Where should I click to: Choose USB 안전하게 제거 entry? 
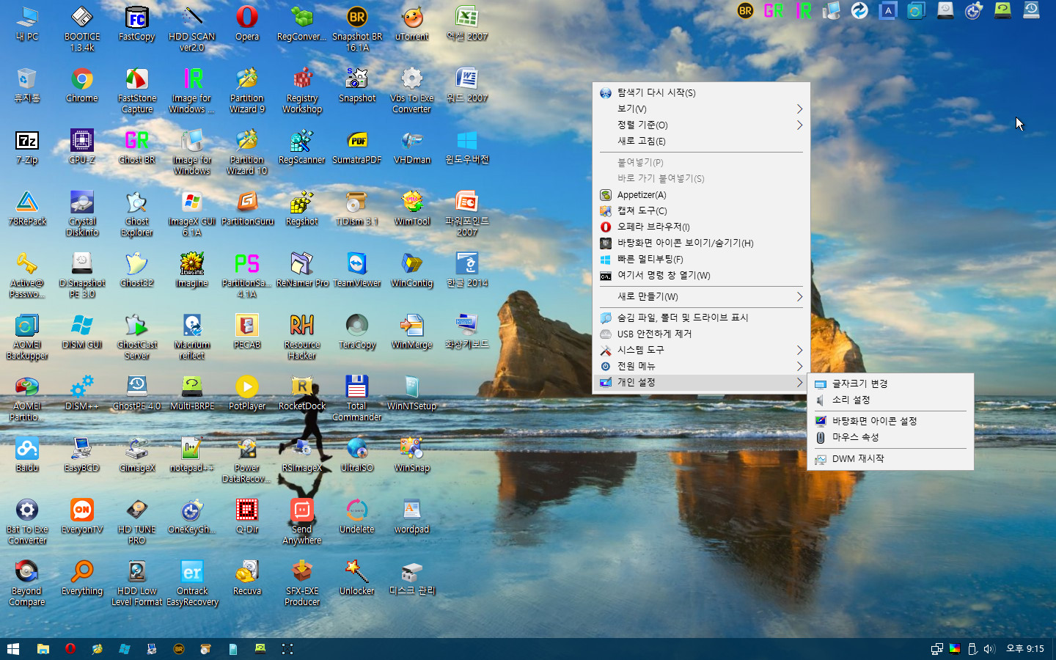click(701, 334)
